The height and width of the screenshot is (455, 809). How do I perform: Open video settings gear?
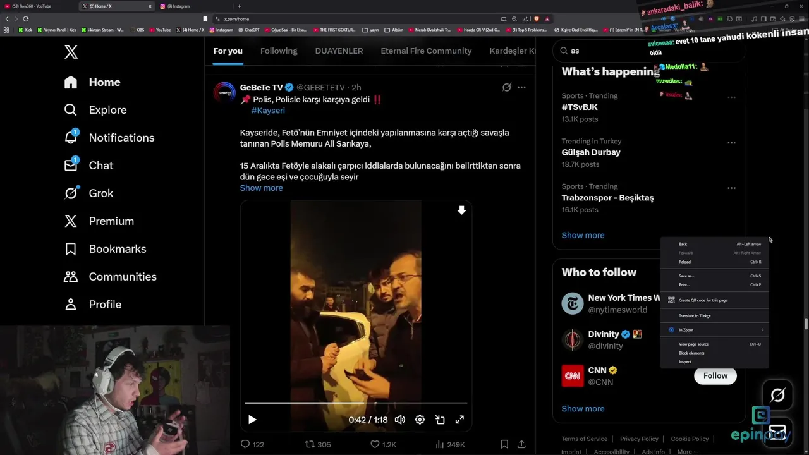coord(420,420)
